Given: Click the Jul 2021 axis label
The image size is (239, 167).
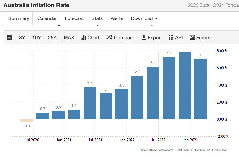Looking at the screenshot, I should 95,140.
